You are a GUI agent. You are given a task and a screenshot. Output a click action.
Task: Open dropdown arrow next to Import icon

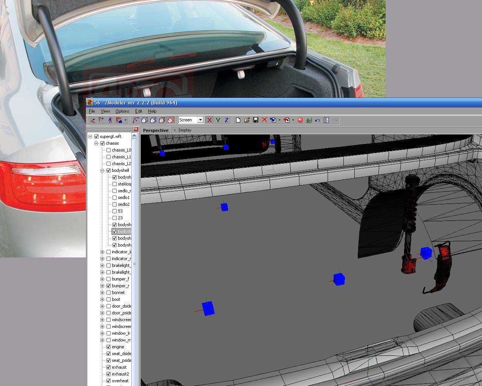(x=279, y=120)
